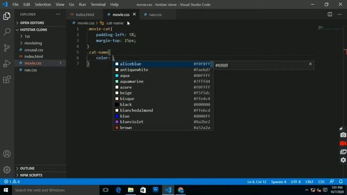Click the Windows search box

coord(55,190)
